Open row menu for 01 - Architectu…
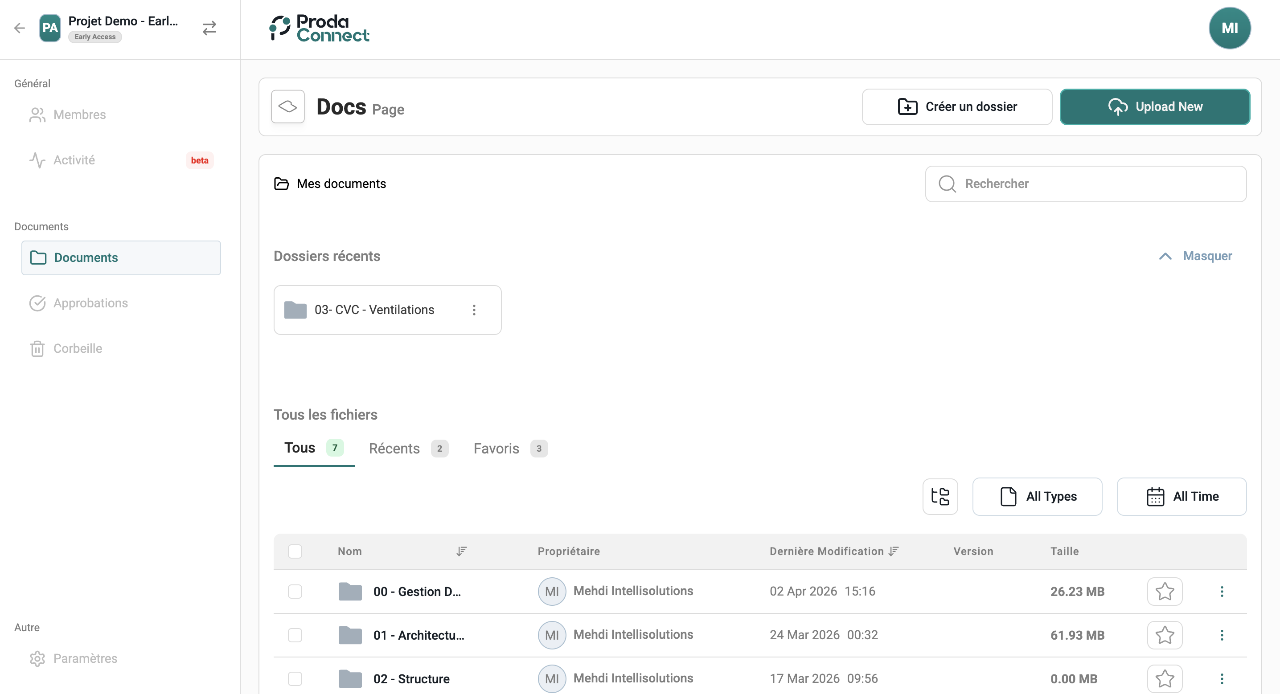Viewport: 1280px width, 694px height. click(x=1222, y=635)
